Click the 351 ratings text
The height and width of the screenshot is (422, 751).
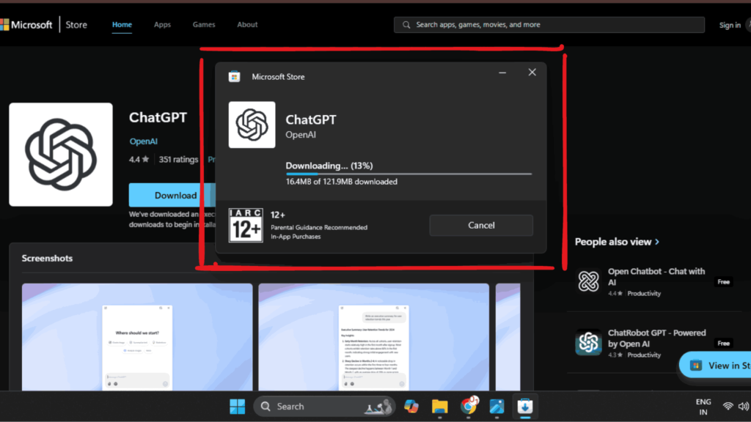point(178,159)
